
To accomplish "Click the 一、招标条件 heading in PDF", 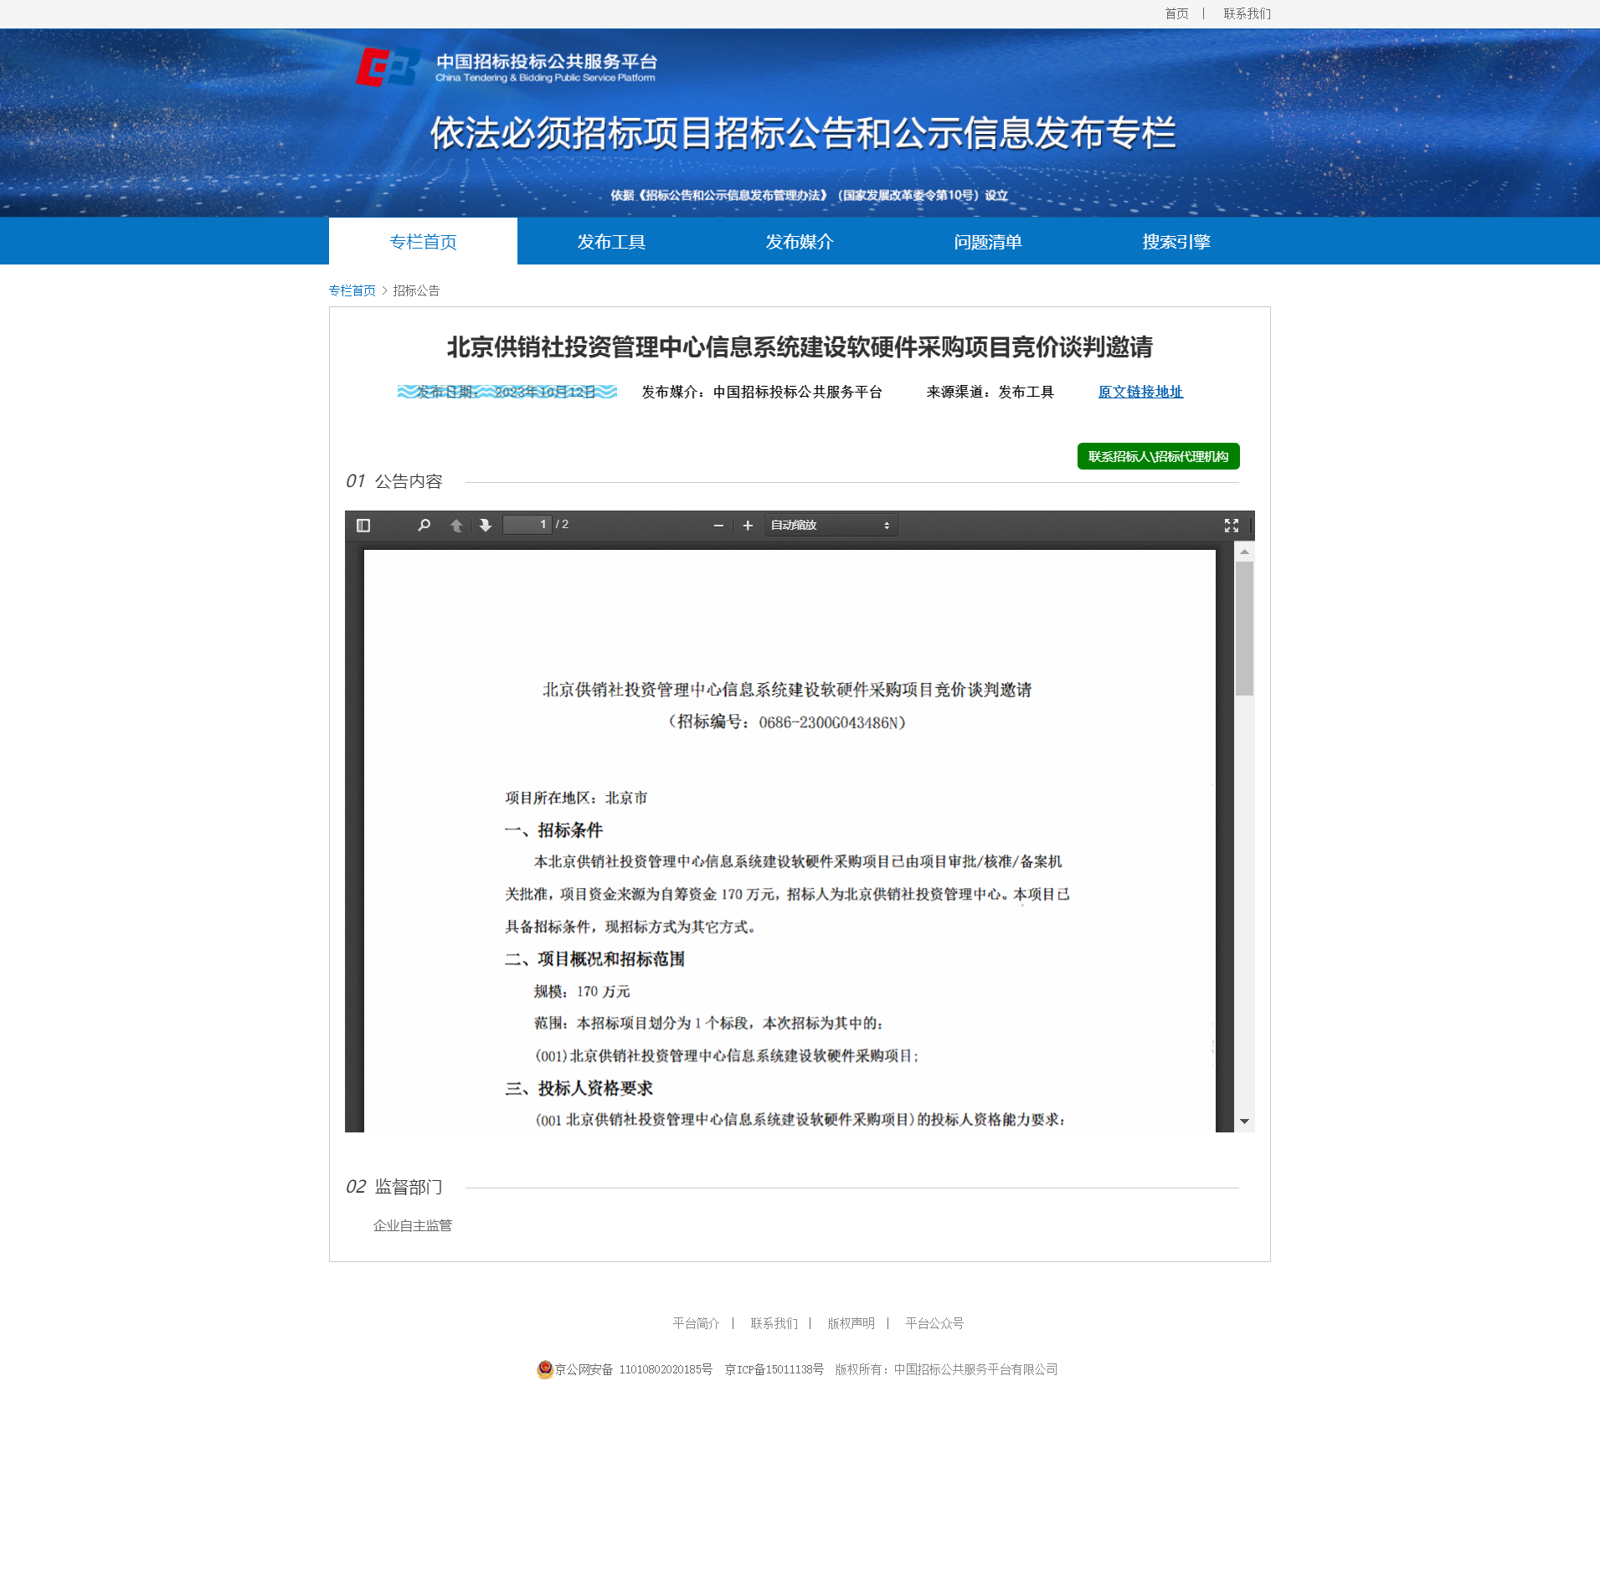I will coord(553,830).
